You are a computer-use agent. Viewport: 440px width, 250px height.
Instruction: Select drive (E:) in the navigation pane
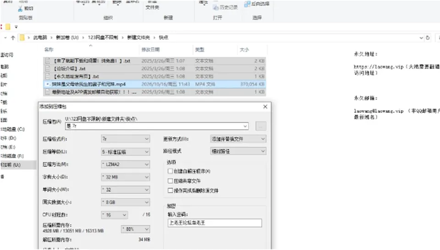click(8, 147)
